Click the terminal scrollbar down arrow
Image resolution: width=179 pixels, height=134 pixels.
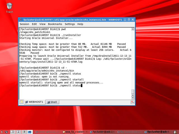(133, 98)
